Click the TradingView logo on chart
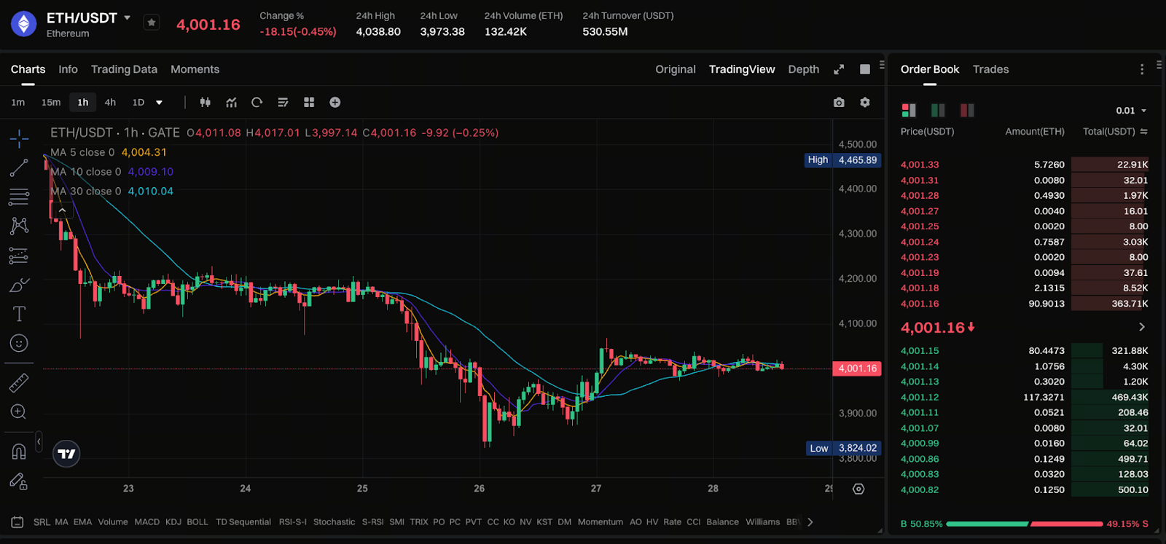 [x=66, y=454]
